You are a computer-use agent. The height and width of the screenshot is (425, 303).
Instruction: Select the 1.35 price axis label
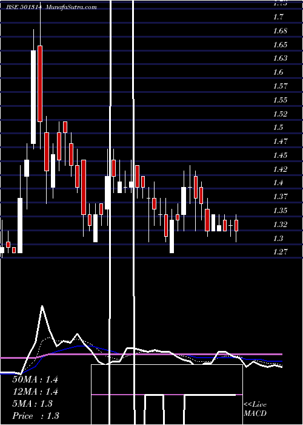click(x=280, y=211)
